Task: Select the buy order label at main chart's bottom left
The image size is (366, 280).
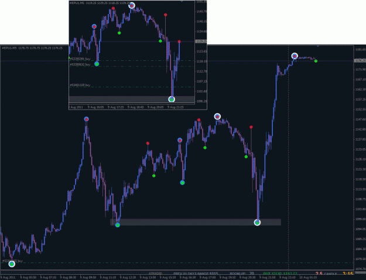Action: 12,261
